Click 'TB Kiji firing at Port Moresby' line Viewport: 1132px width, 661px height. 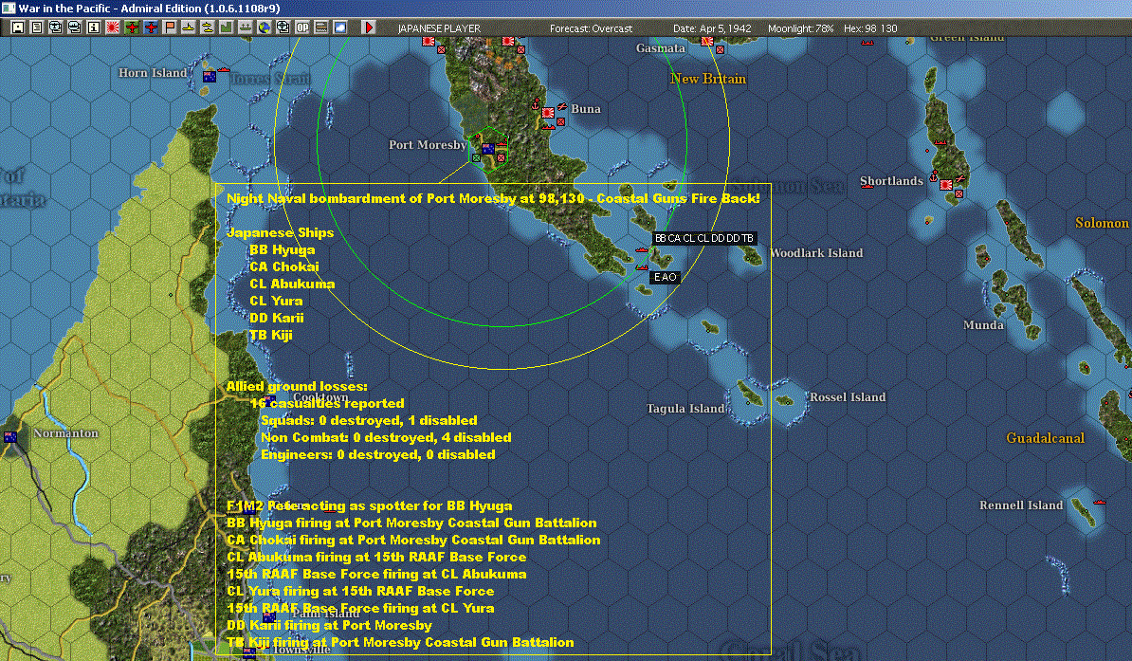(400, 642)
